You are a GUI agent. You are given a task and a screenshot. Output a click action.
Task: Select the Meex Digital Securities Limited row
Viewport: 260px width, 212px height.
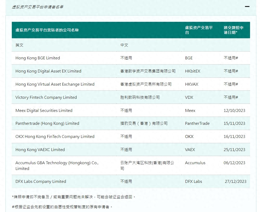tap(43, 110)
